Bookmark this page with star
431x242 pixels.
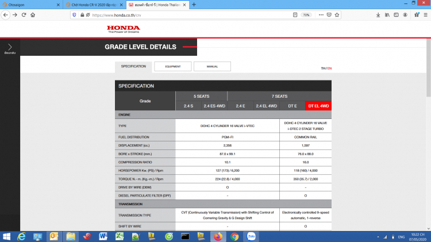tap(337, 15)
